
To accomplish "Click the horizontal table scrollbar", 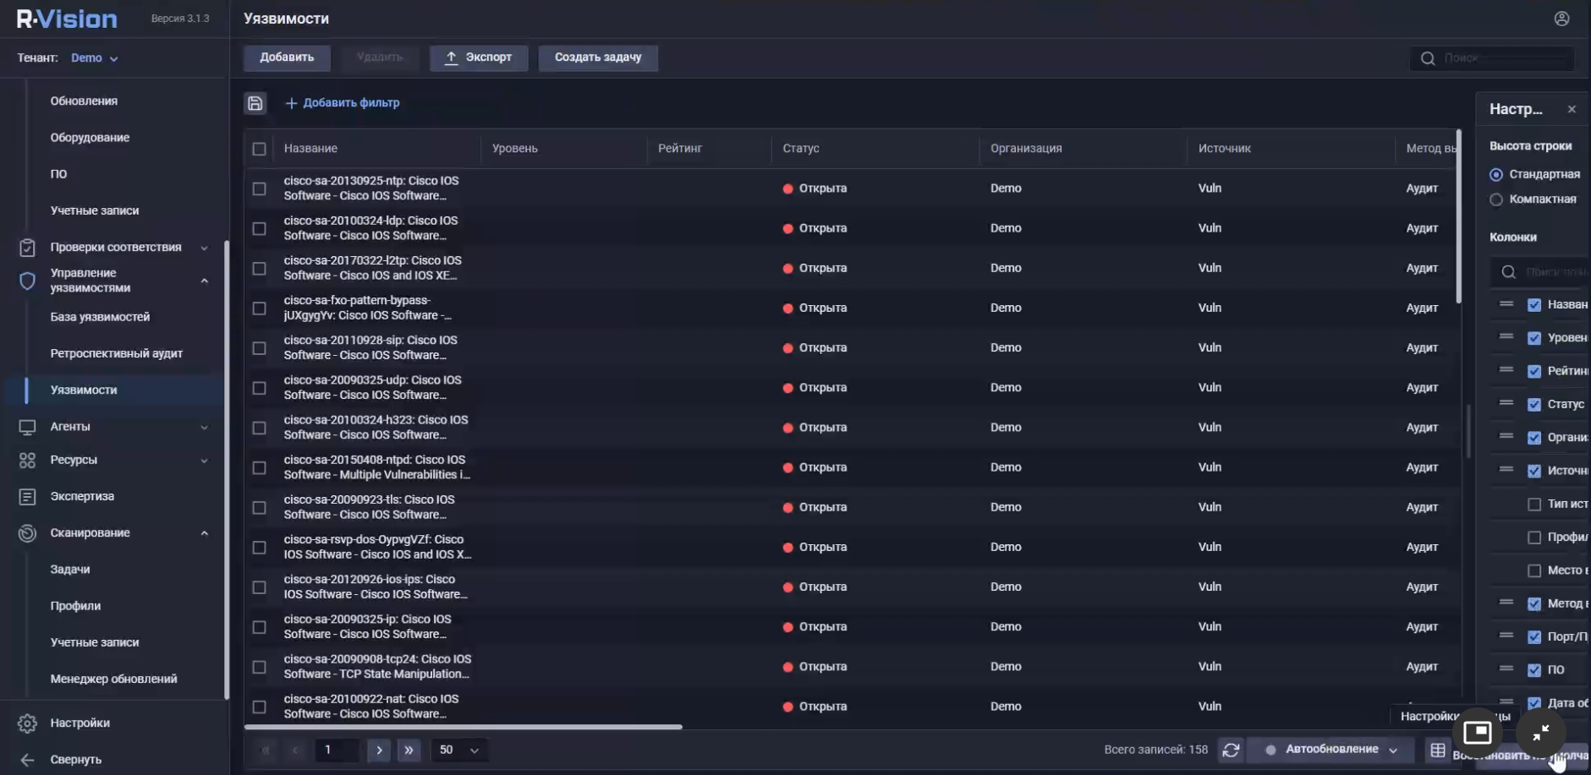I will point(463,727).
